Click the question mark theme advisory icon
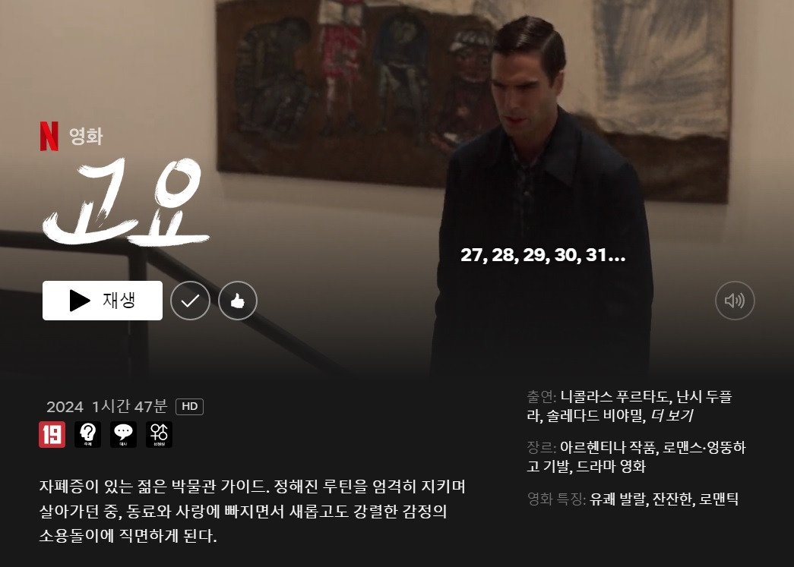Image resolution: width=794 pixels, height=567 pixels. click(x=87, y=434)
